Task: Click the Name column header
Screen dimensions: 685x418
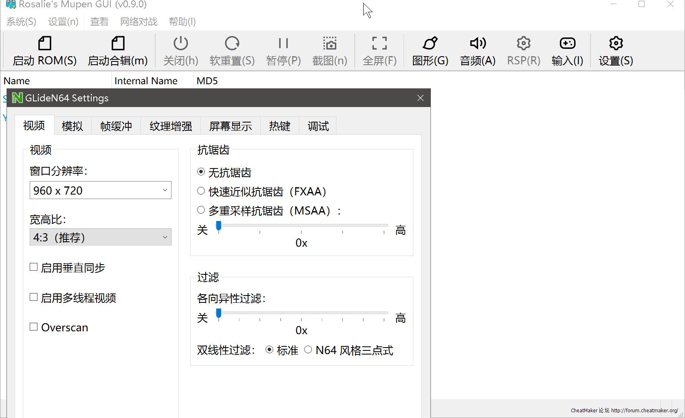Action: [x=56, y=81]
